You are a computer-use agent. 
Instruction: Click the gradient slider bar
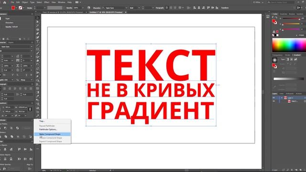tap(289, 79)
